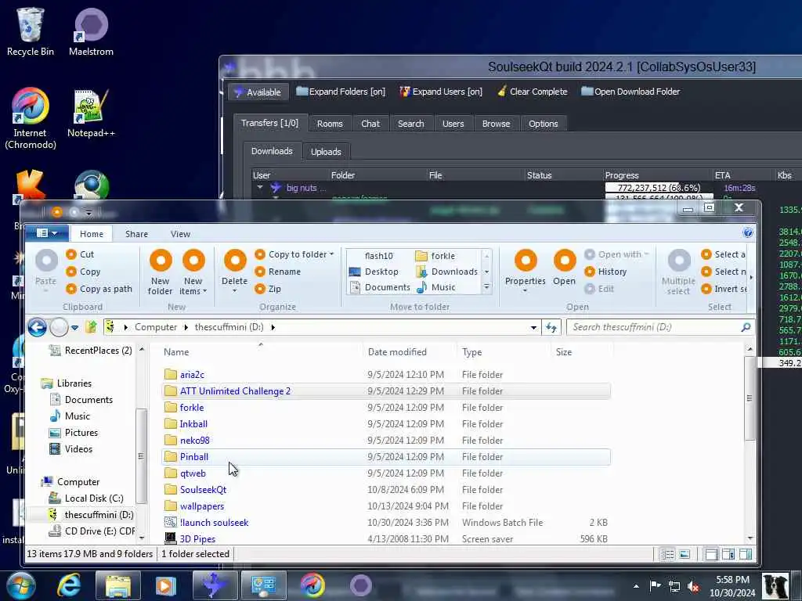Open the recent locations dropdown arrow
This screenshot has height=601, width=802.
[74, 328]
